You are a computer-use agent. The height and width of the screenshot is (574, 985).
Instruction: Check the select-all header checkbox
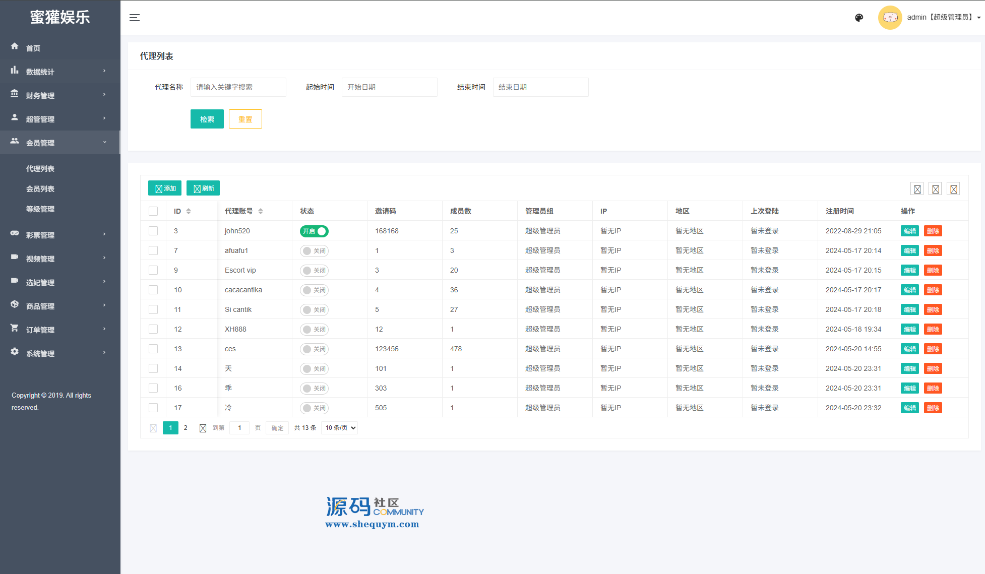click(x=153, y=211)
